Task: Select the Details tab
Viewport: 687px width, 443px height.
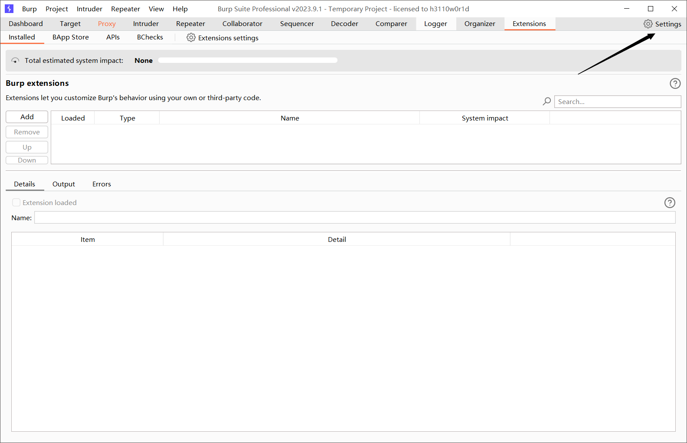Action: pyautogui.click(x=25, y=184)
